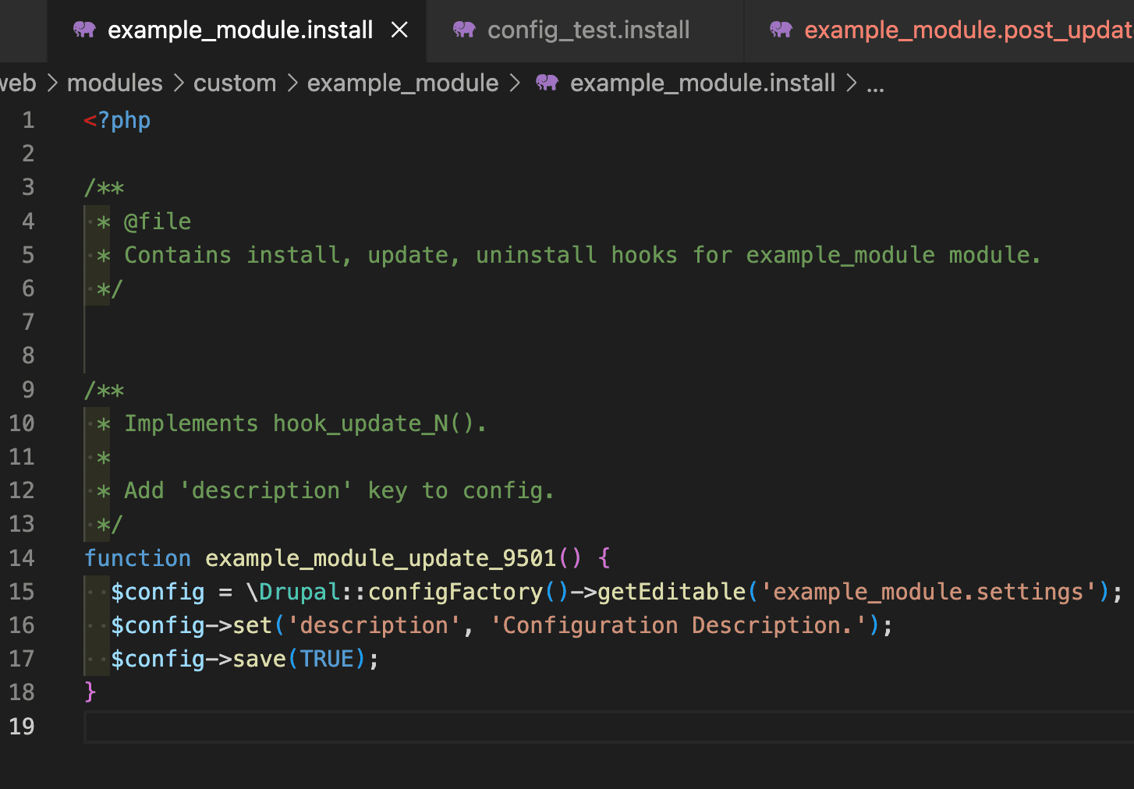Click the elephant icon on example_module.post_update tab
The height and width of the screenshot is (789, 1134).
tap(781, 30)
